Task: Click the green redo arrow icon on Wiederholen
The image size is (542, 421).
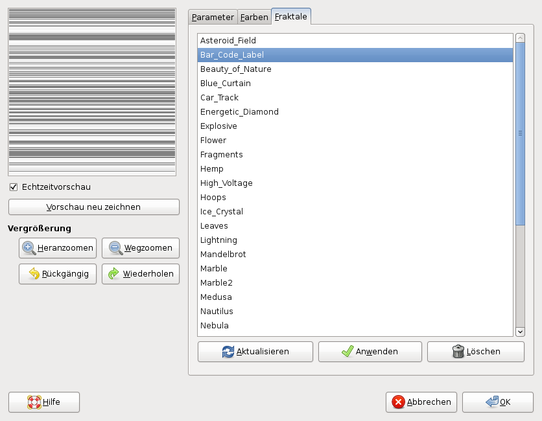Action: (x=114, y=274)
